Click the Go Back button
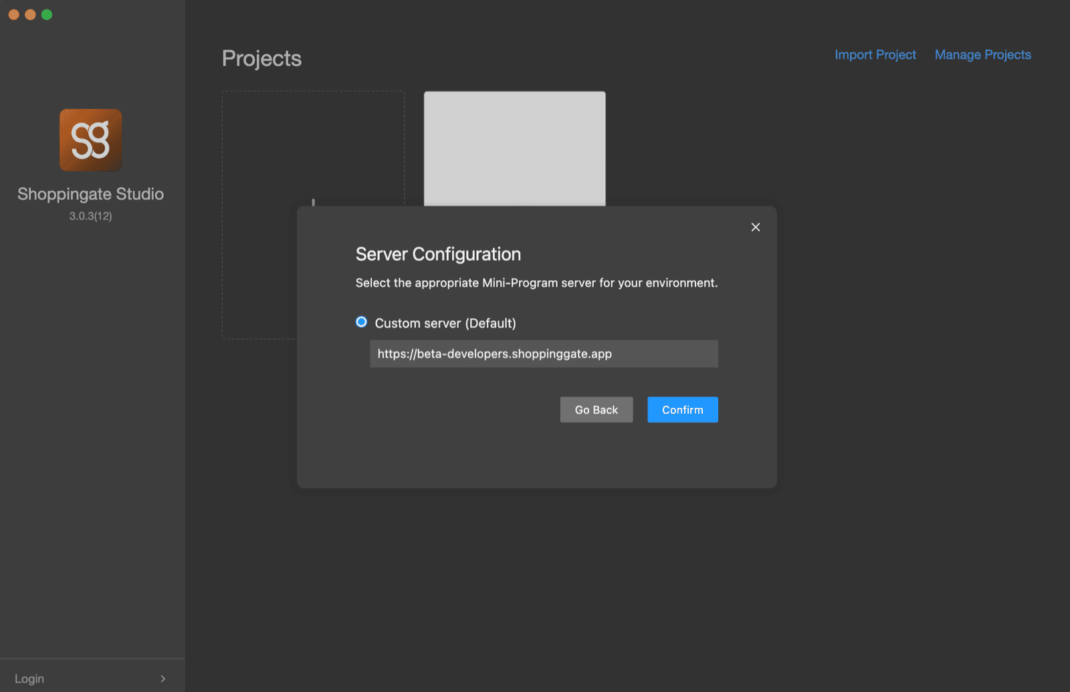This screenshot has width=1070, height=692. click(597, 410)
